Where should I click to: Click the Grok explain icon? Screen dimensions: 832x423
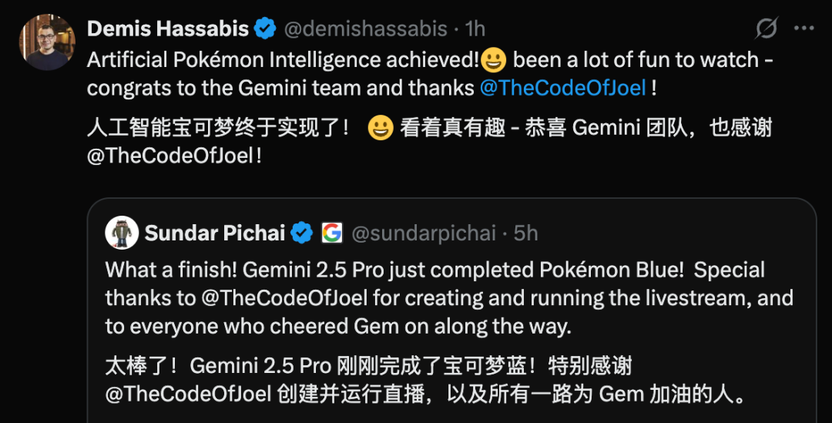(767, 29)
